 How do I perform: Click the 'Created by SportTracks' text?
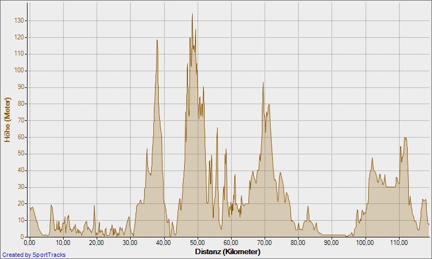coord(34,255)
